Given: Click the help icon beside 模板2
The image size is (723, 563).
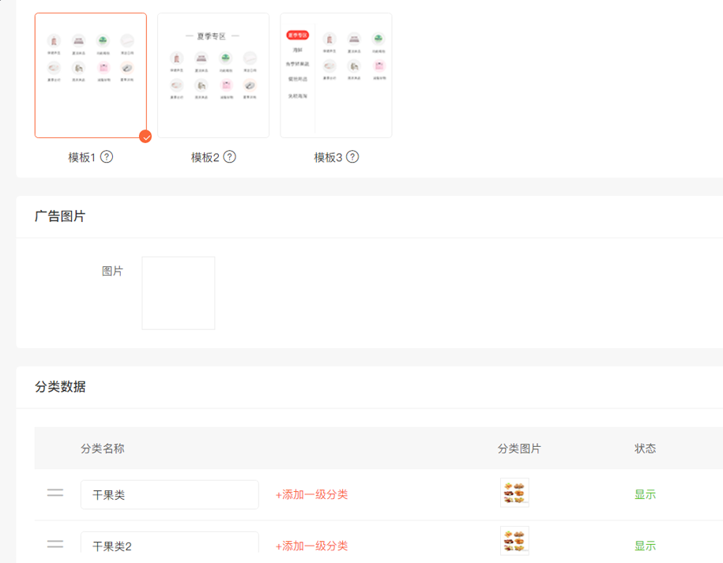Looking at the screenshot, I should click(x=230, y=156).
